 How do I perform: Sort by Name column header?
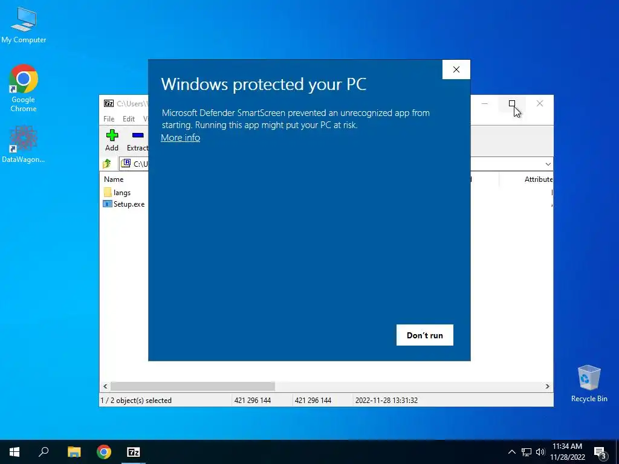114,179
